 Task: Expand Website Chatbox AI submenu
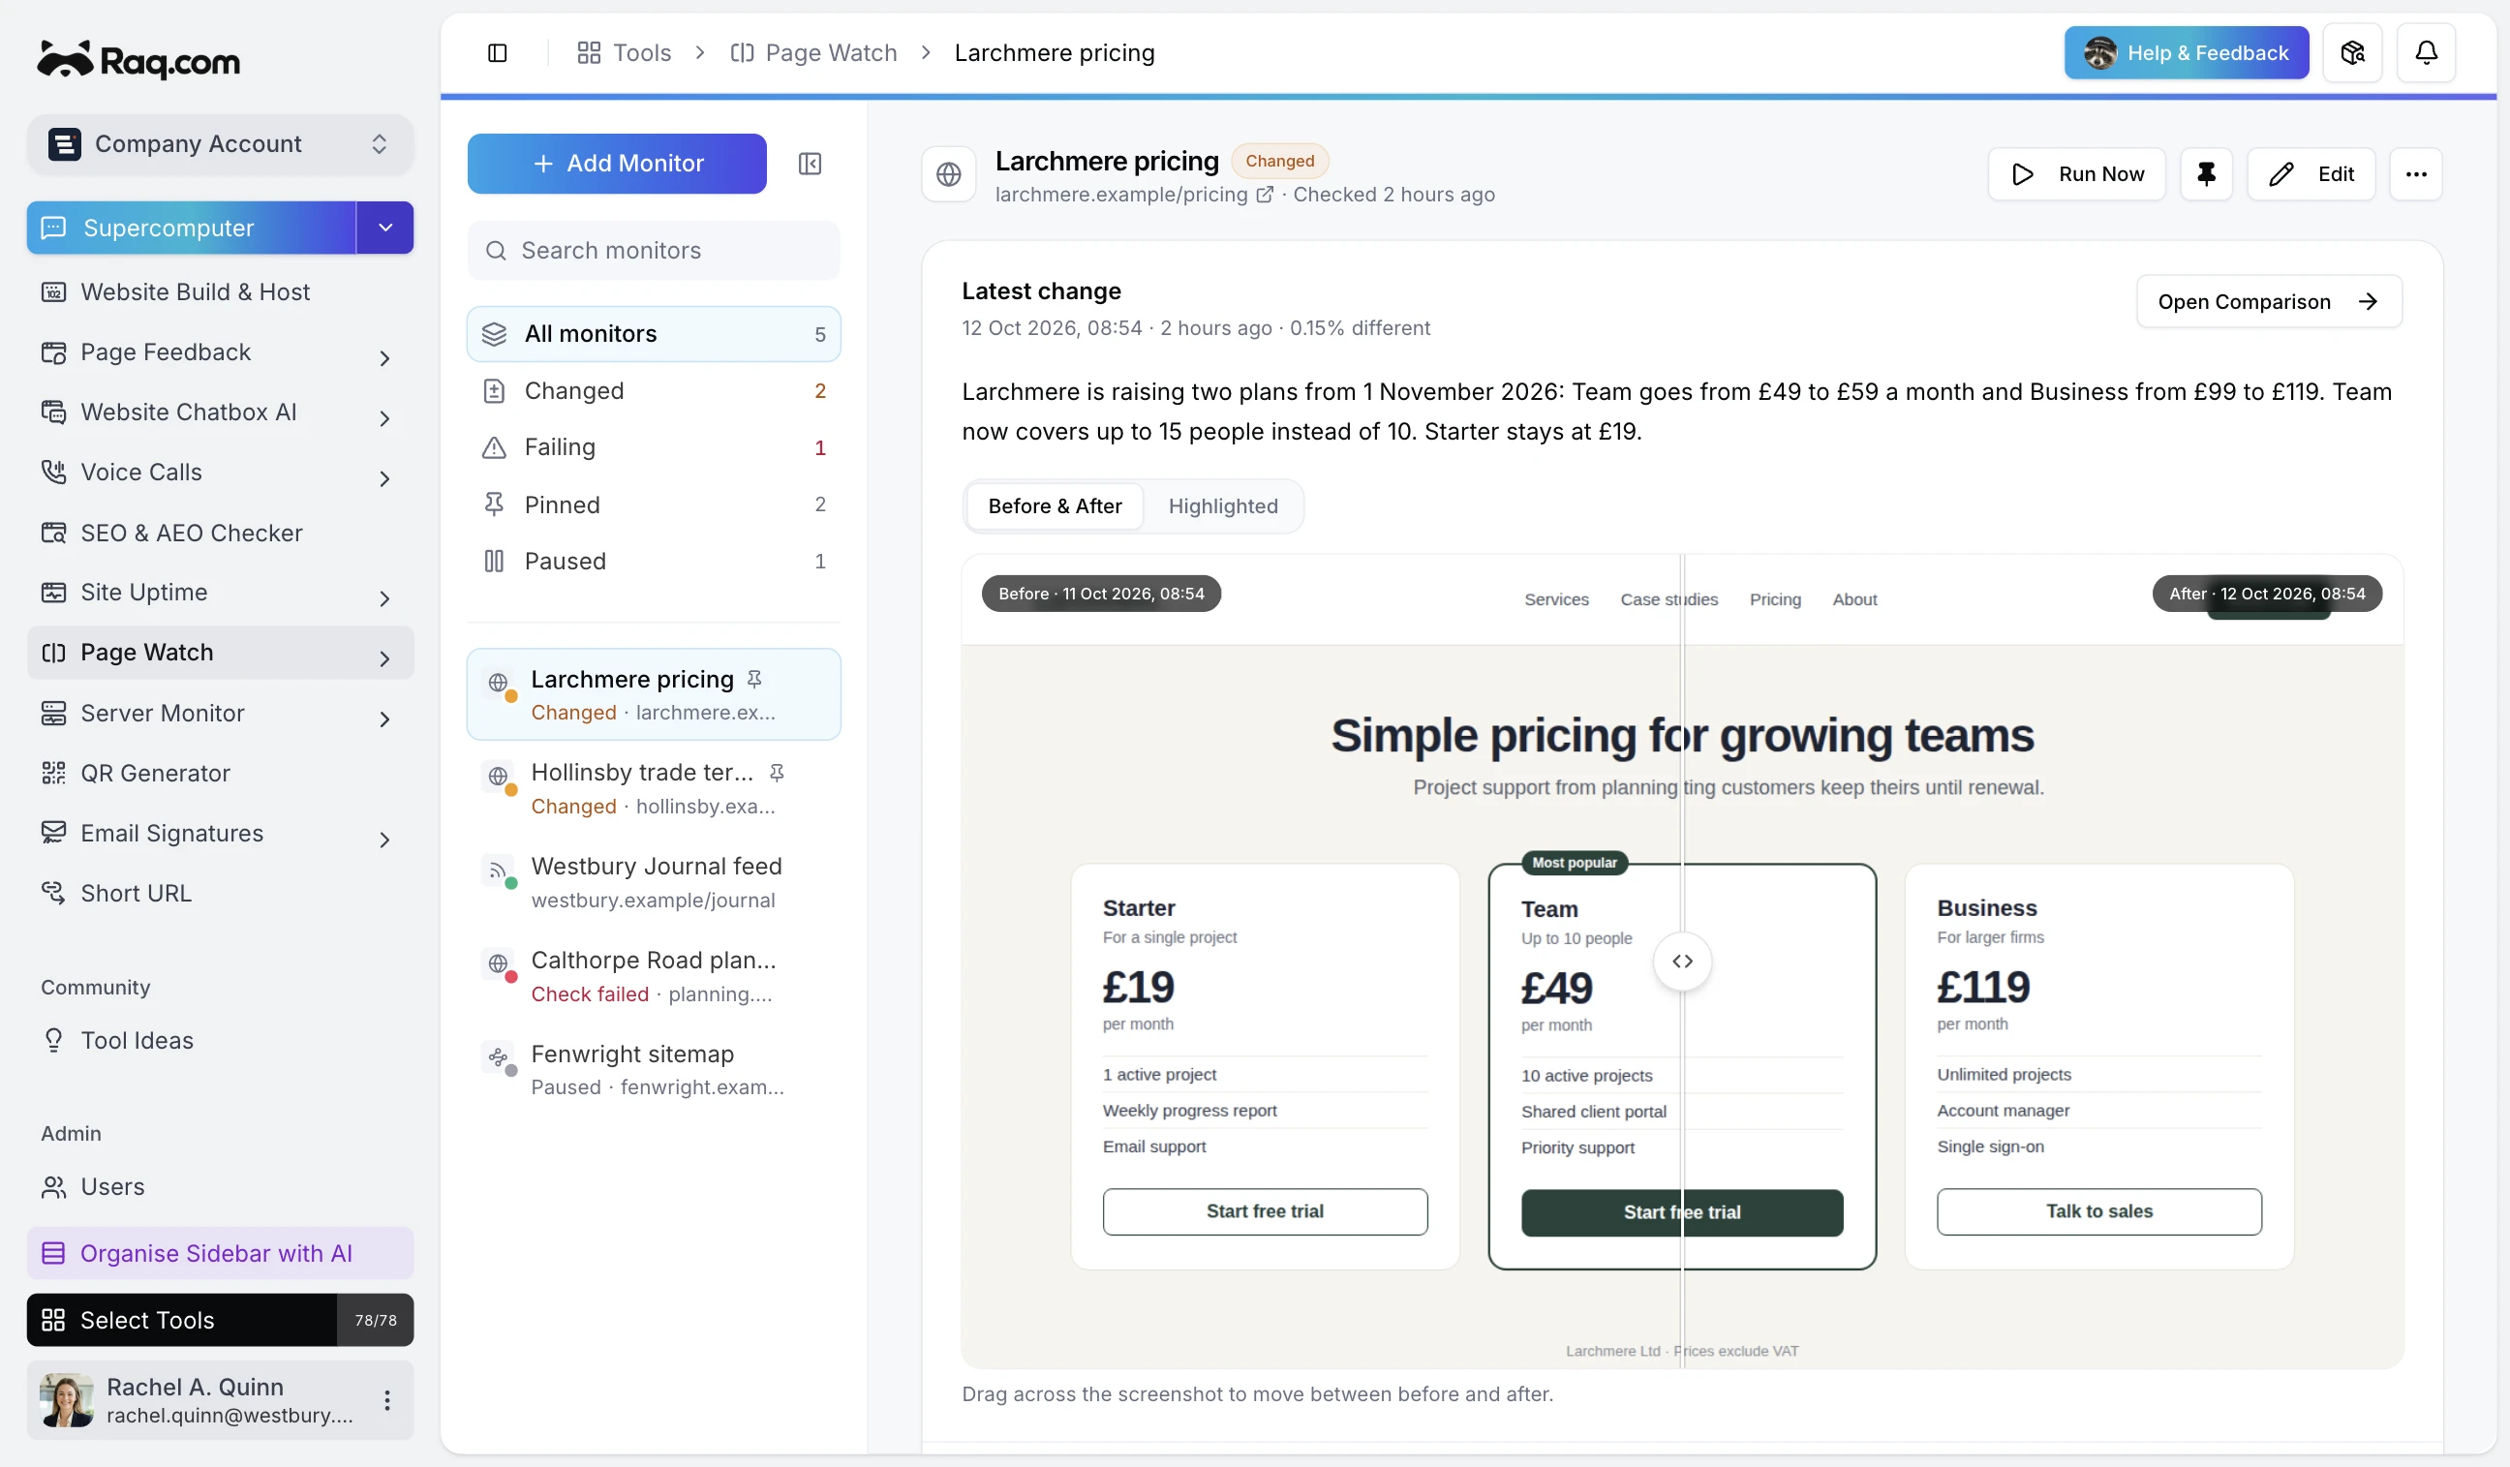(x=384, y=418)
